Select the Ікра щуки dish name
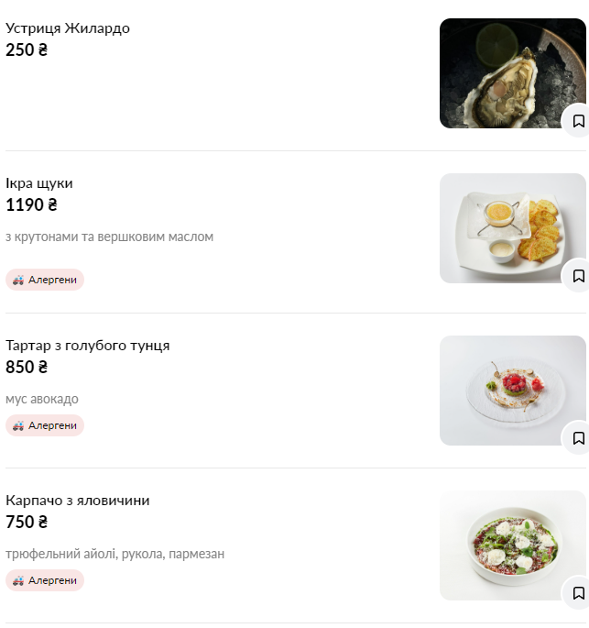 coord(39,183)
